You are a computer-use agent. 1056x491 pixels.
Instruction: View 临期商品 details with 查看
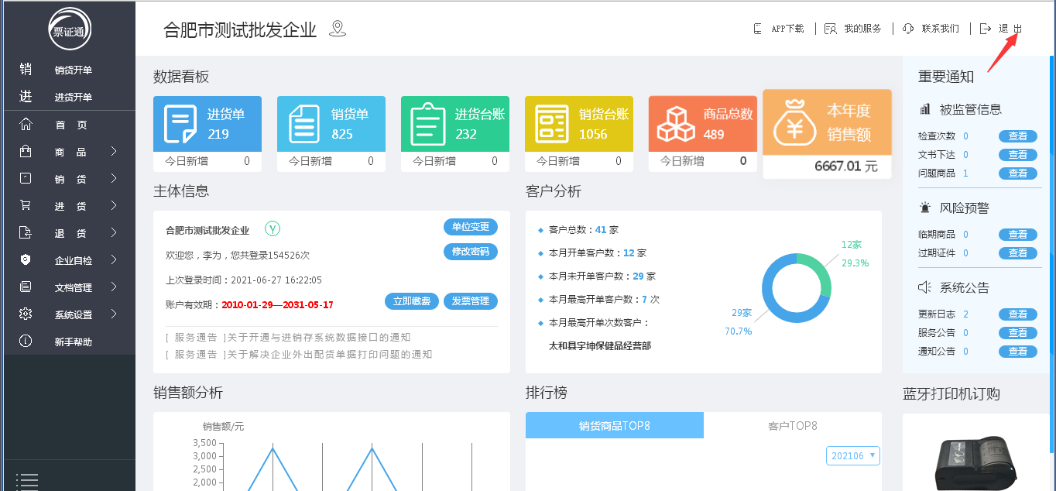tap(1018, 235)
